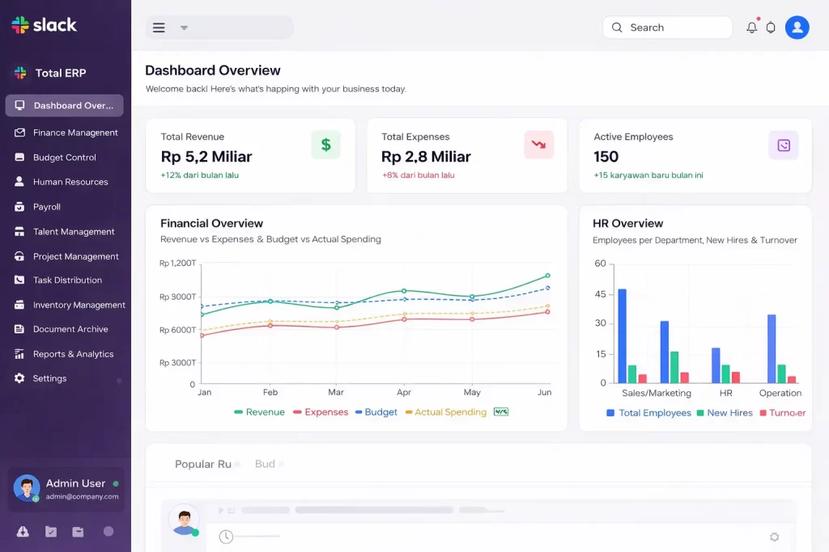829x552 pixels.
Task: Open Reports & Analytics via its sidebar icon
Action: click(x=19, y=354)
